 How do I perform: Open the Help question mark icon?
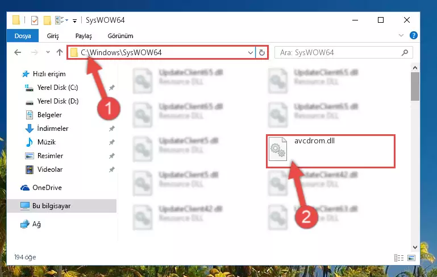(413, 35)
